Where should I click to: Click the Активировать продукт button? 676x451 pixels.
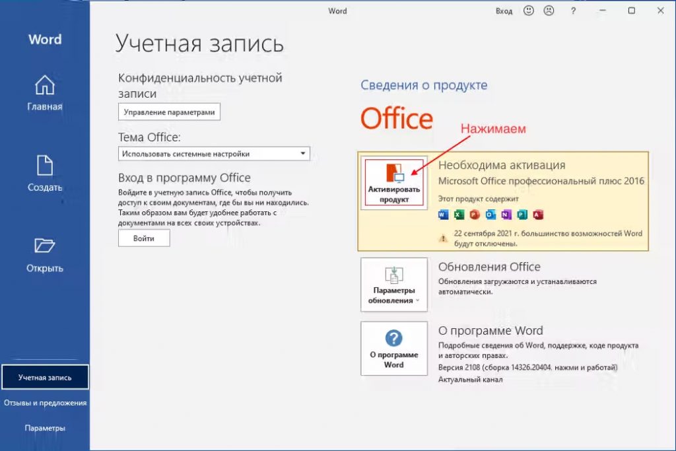point(393,183)
